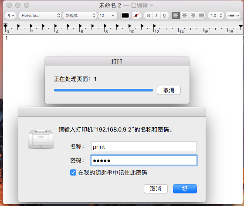The height and width of the screenshot is (206, 244).
Task: Uncheck remember password in keychain checkbox
Action: 73,172
